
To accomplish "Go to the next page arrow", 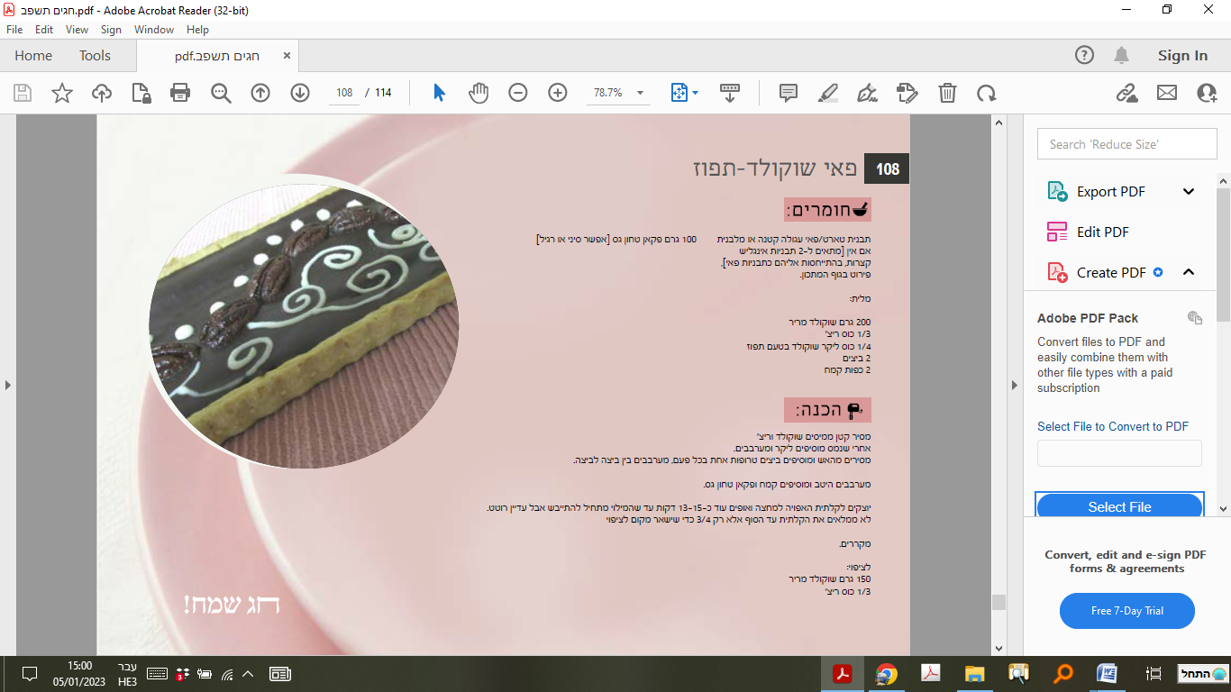I will point(300,93).
